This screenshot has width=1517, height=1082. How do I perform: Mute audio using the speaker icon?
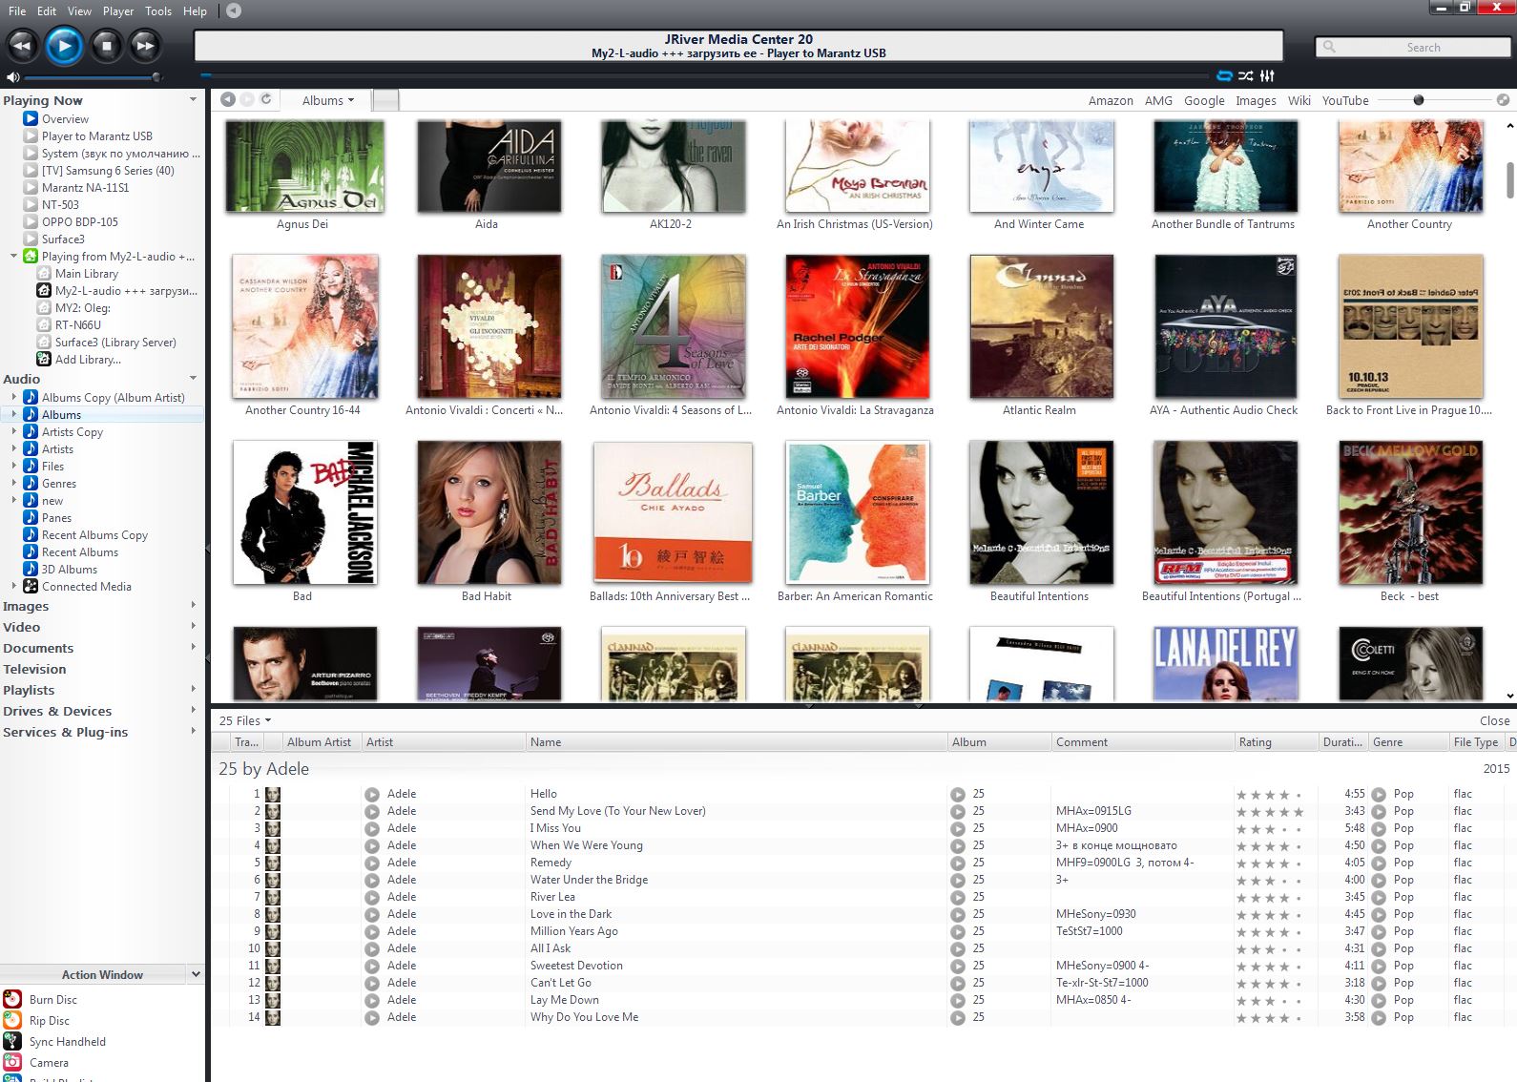12,77
